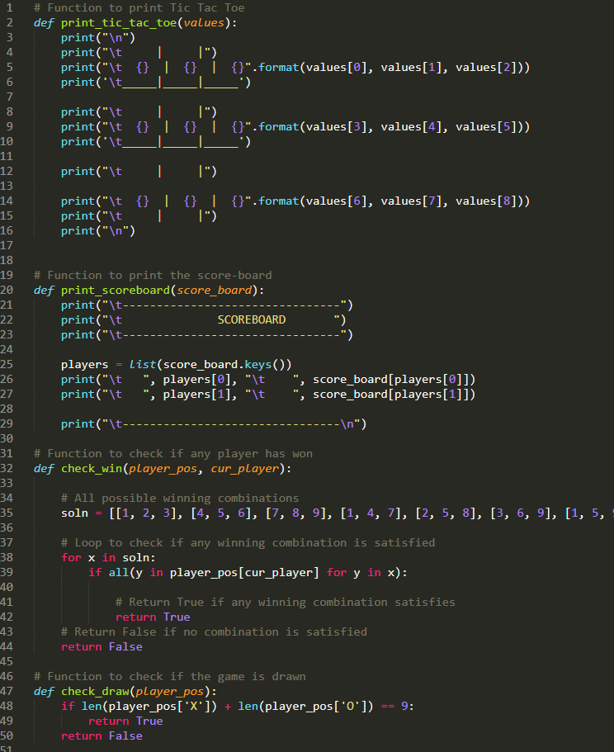Click the [2, 5, 8] list

(x=446, y=513)
